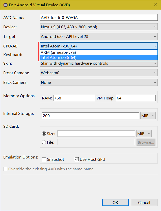The width and height of the screenshot is (161, 211).
Task: Select the SD Card File radio button
Action: [x=44, y=142]
